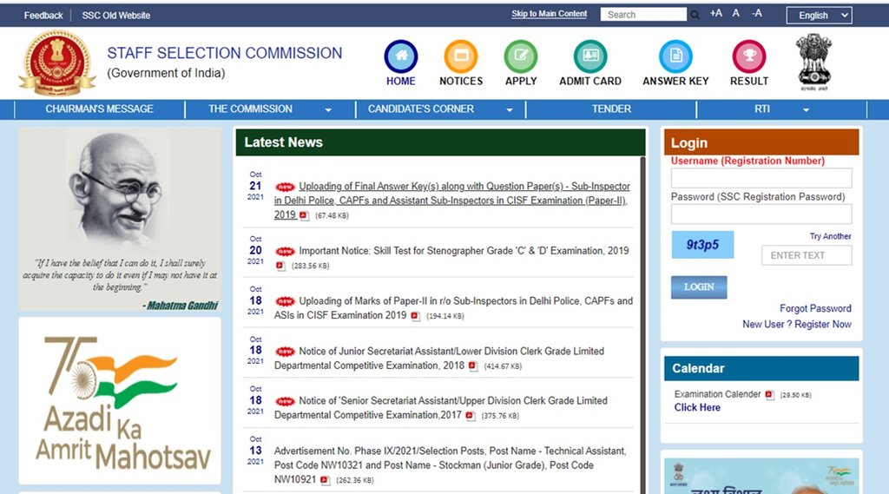Click the 9t3p5 captcha image

[x=702, y=245]
